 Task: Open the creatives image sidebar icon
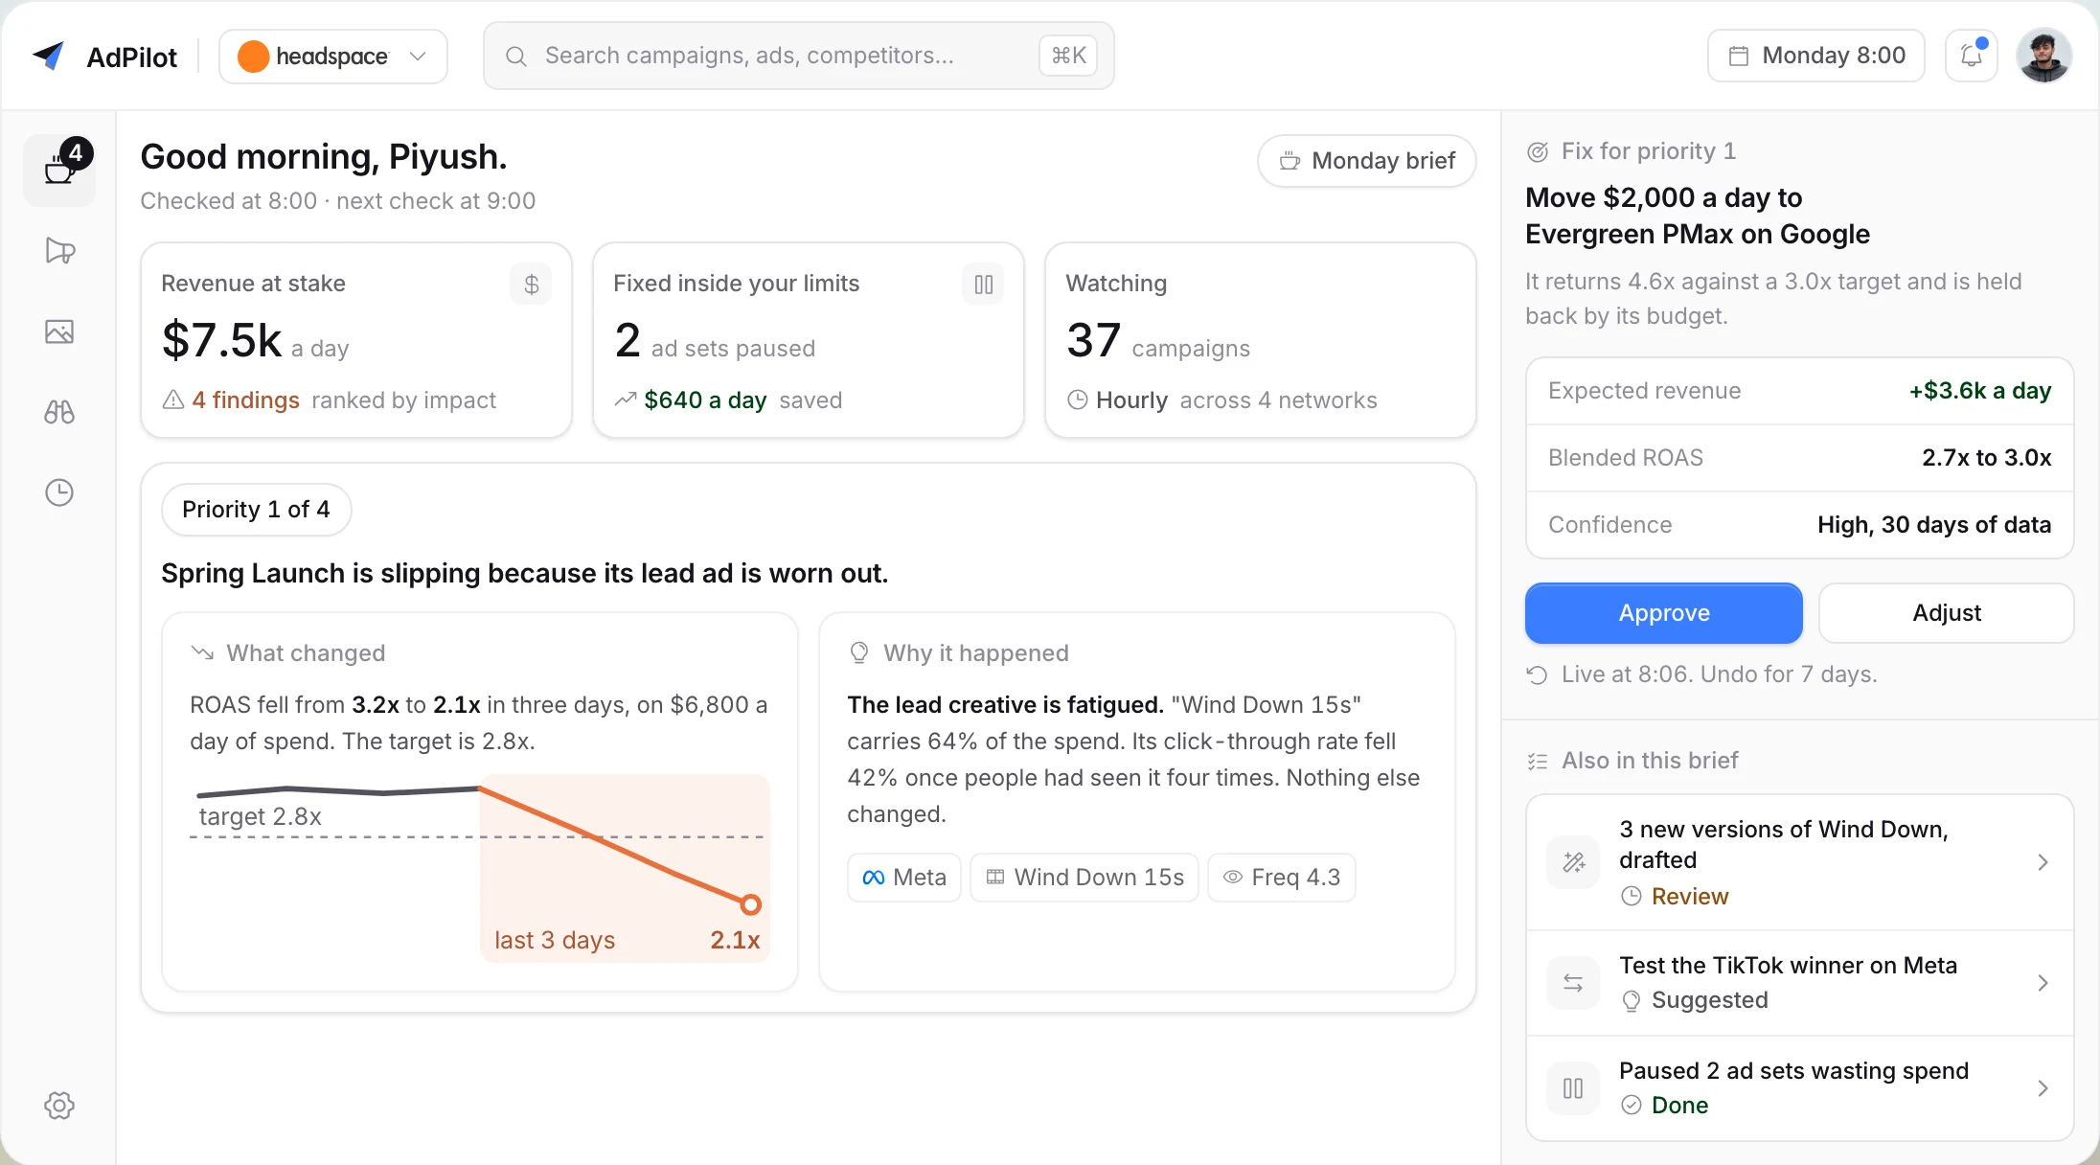coord(59,331)
